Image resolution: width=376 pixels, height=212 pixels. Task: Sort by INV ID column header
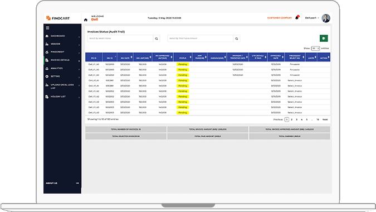click(110, 57)
